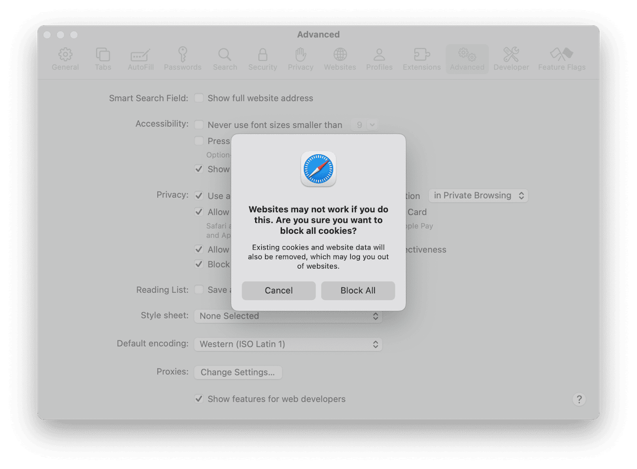This screenshot has height=469, width=637.
Task: Click the 'Websites may not work' heading
Action: click(318, 220)
